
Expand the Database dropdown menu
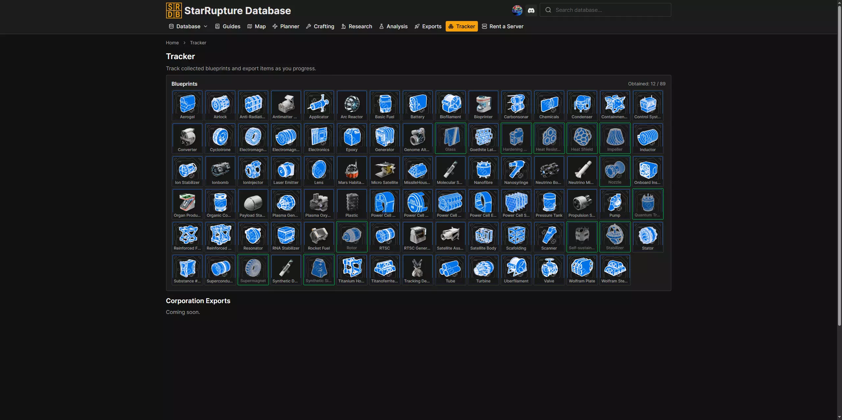[x=188, y=26]
